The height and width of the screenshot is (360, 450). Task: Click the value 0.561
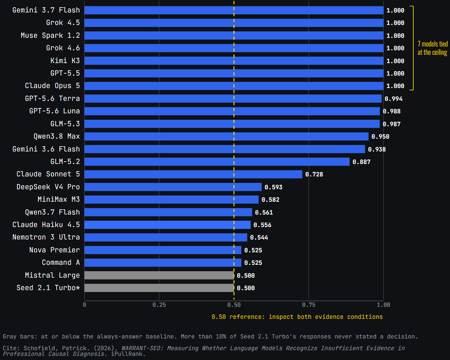click(x=264, y=212)
